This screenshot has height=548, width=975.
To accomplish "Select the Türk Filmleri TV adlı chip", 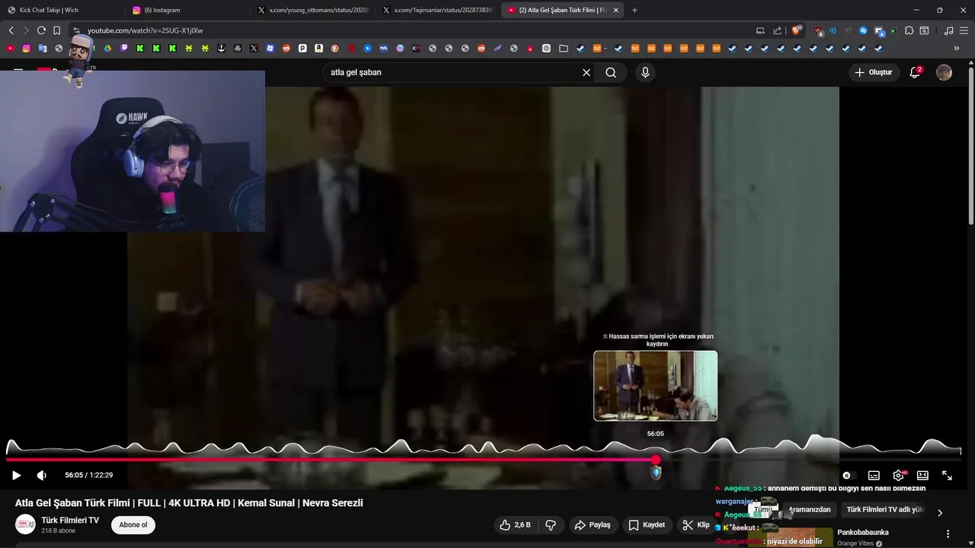I will [x=884, y=510].
